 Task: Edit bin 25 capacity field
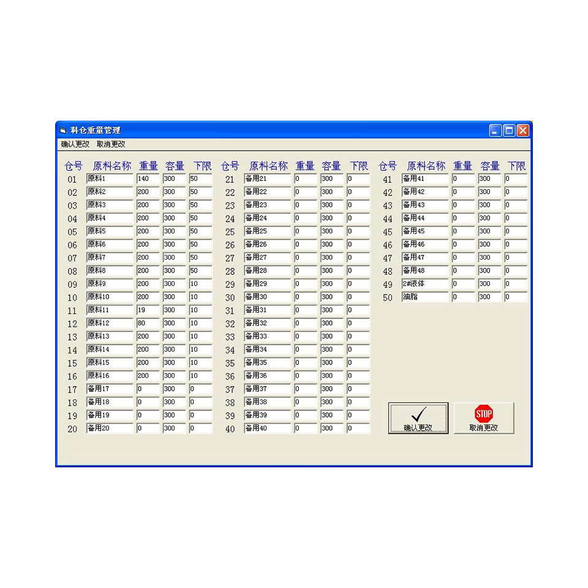(332, 232)
